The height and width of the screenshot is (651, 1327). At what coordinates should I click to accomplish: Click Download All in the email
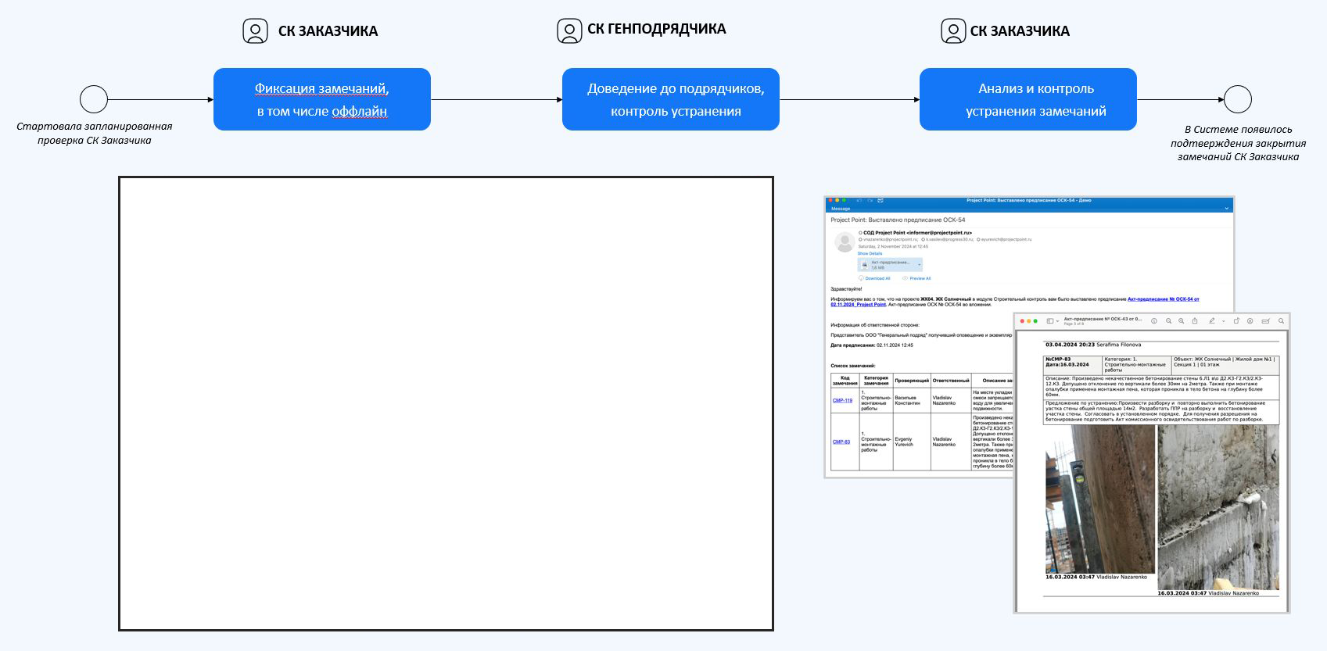tap(874, 278)
